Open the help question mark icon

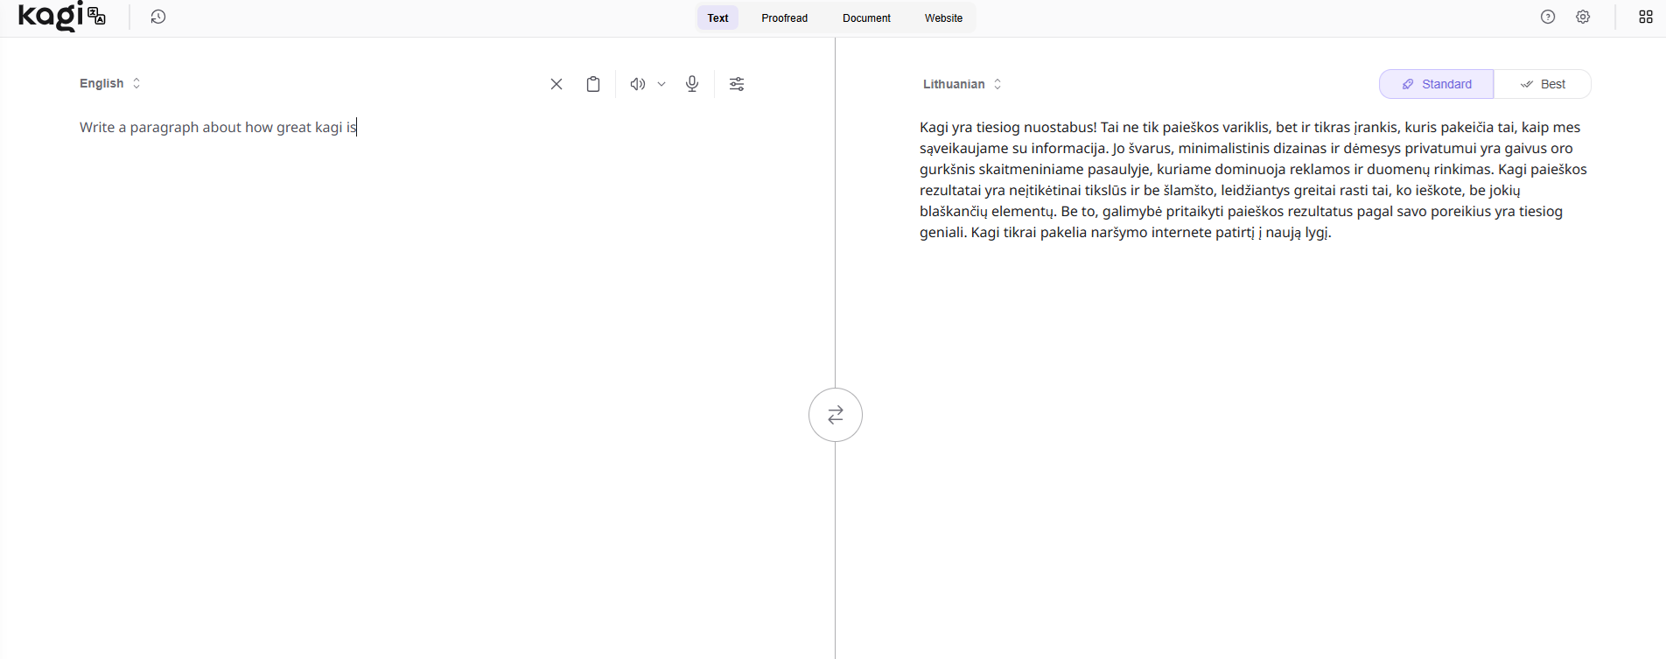[x=1548, y=17]
